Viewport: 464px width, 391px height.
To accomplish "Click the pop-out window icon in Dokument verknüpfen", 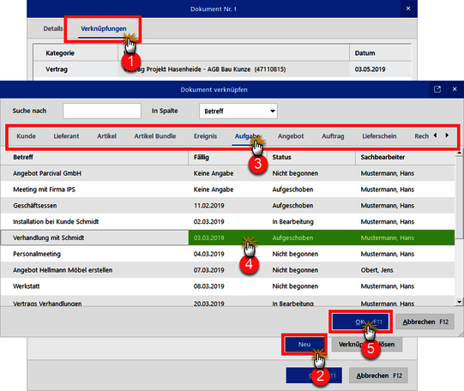I will (437, 89).
